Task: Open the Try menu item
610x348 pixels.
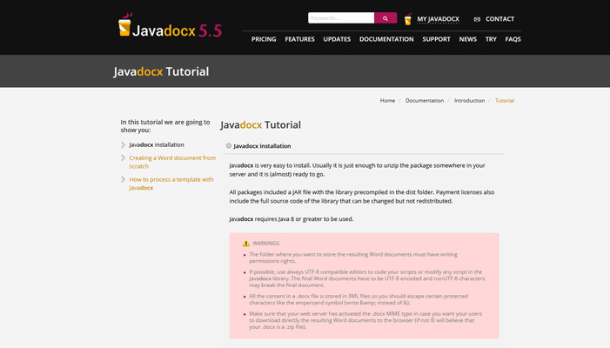Action: pos(491,39)
